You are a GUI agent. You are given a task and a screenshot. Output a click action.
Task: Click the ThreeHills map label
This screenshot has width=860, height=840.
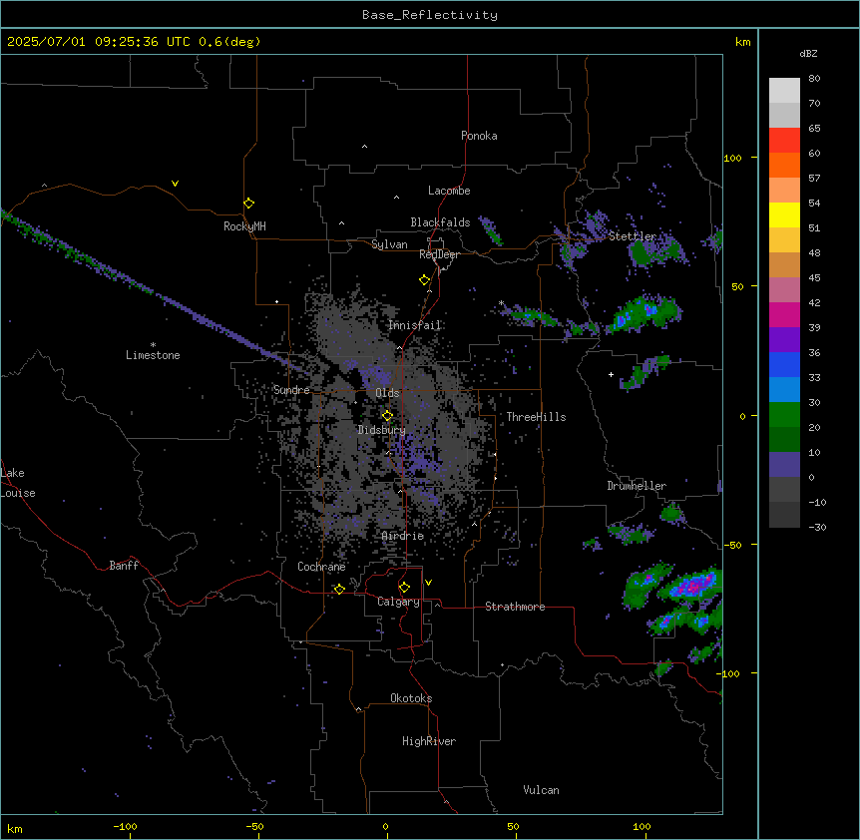coord(536,417)
